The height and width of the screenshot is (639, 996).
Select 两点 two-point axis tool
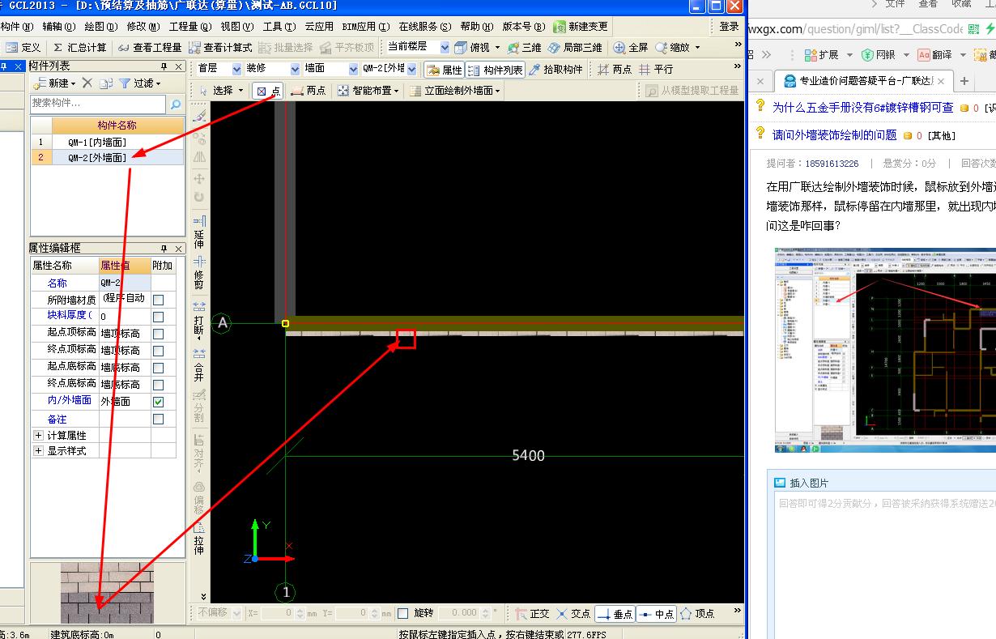(x=614, y=70)
